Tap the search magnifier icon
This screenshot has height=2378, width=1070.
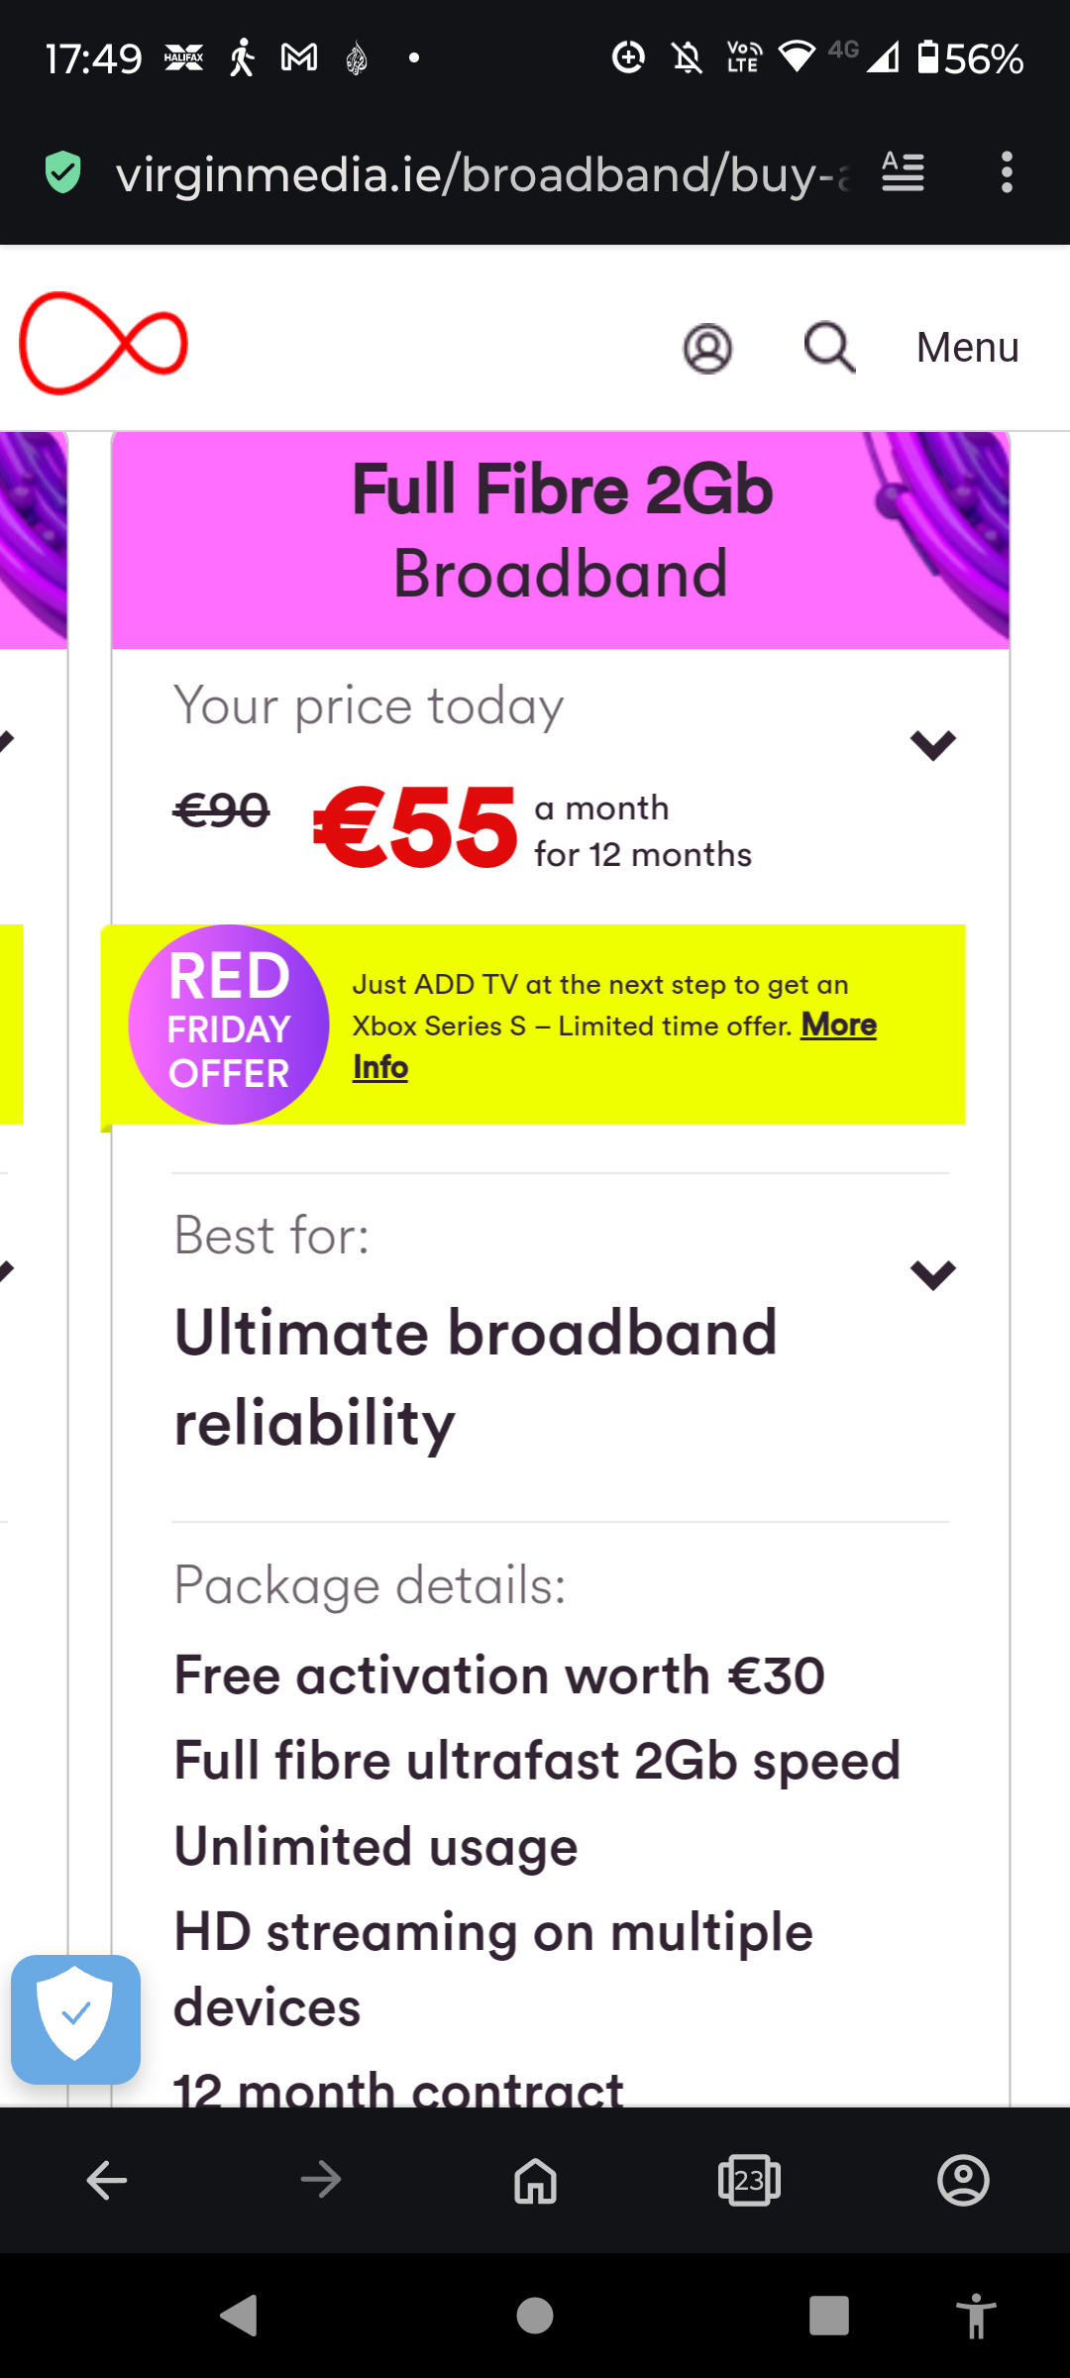[829, 348]
